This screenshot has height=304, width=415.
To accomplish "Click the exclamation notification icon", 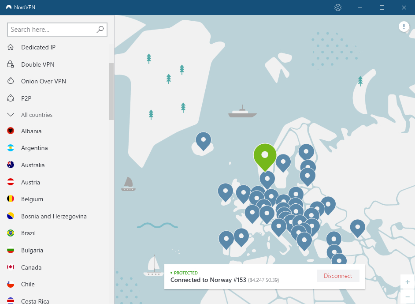I will point(404,27).
